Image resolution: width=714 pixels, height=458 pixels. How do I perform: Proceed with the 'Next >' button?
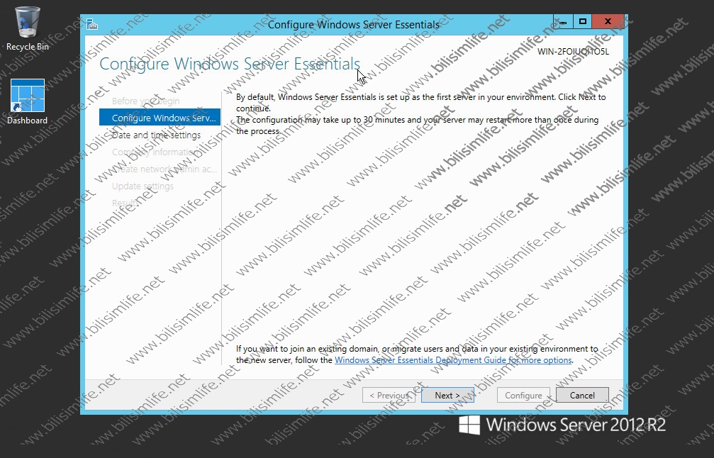click(x=447, y=395)
